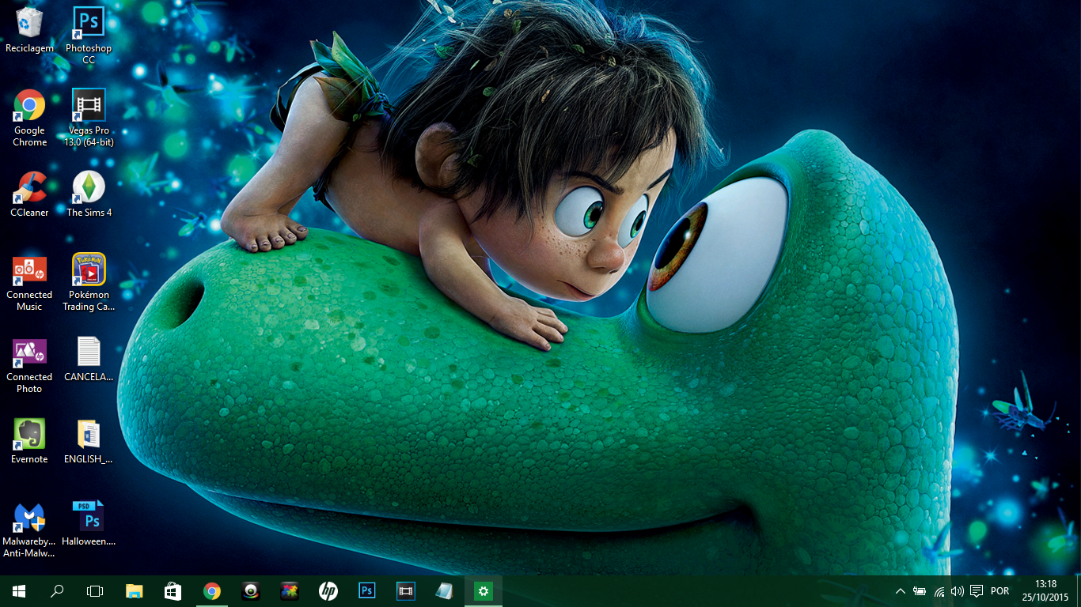
Task: Open the Windows Start menu
Action: (x=19, y=591)
